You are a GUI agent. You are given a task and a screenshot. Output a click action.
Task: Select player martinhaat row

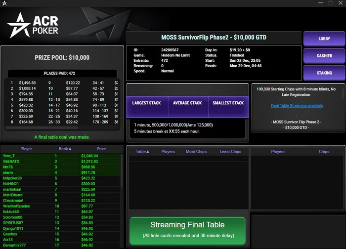point(60,189)
